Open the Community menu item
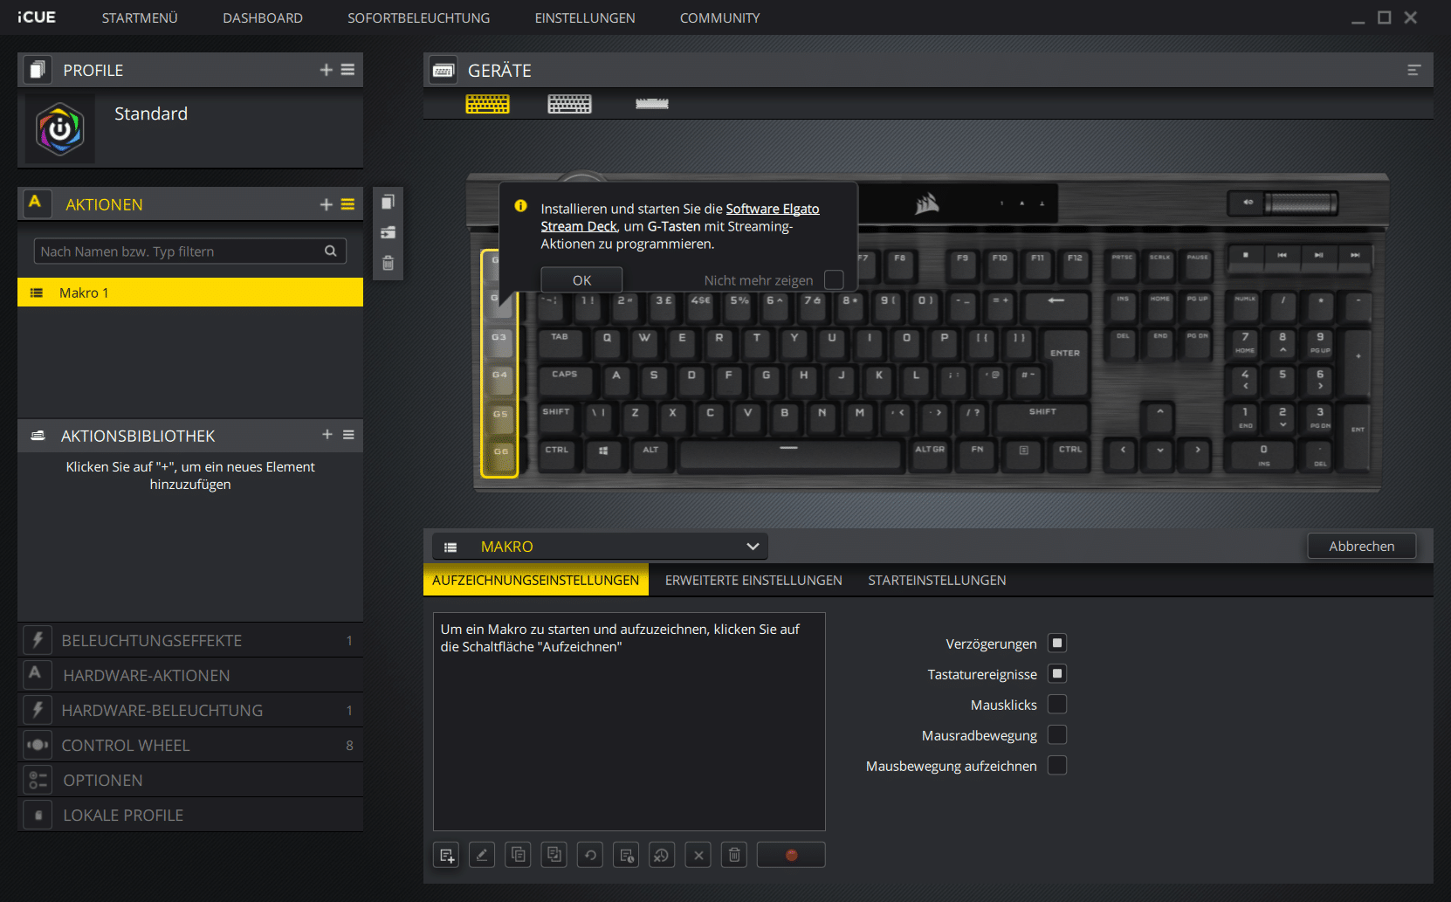 coord(720,17)
